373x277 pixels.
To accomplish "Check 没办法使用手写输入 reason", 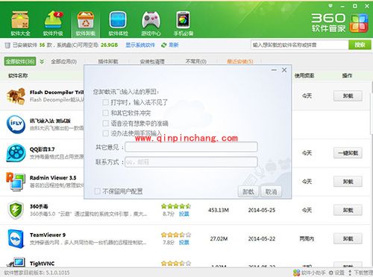I will [105, 133].
